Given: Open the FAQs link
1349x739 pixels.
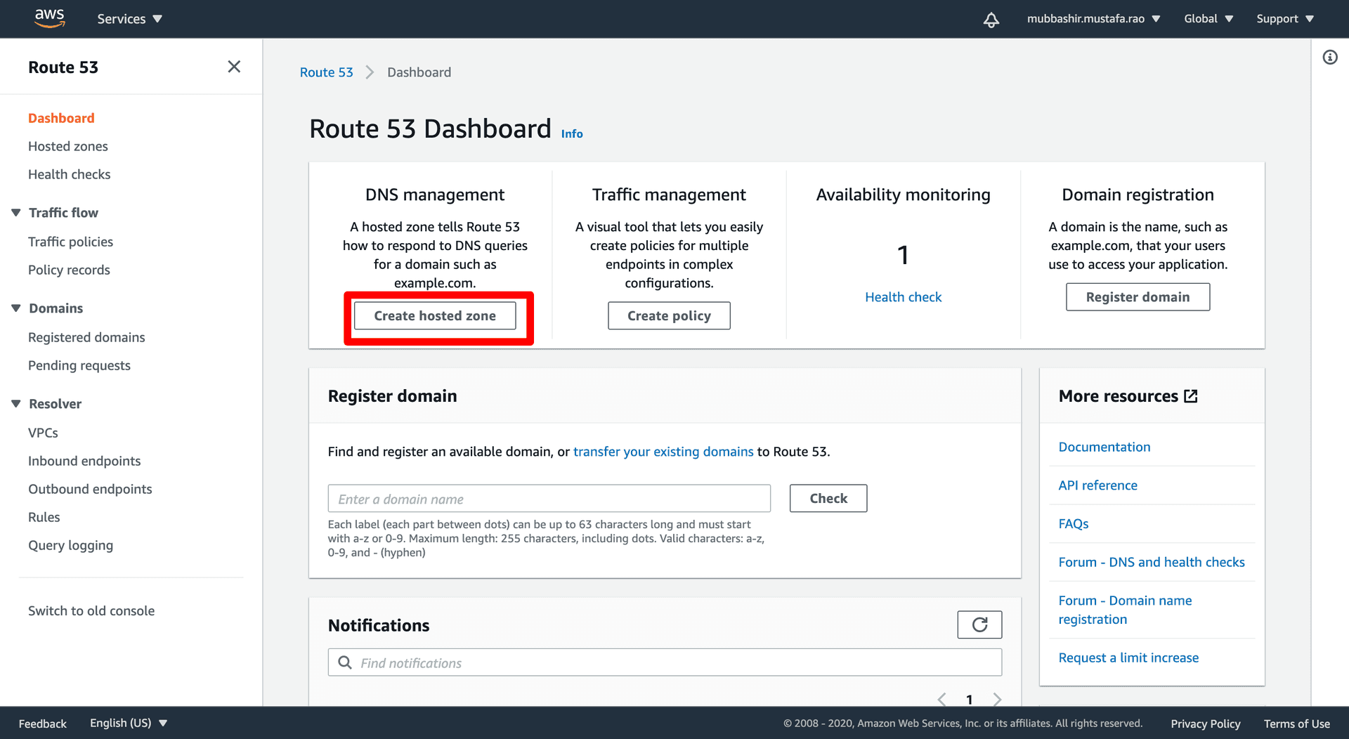Looking at the screenshot, I should [x=1073, y=523].
